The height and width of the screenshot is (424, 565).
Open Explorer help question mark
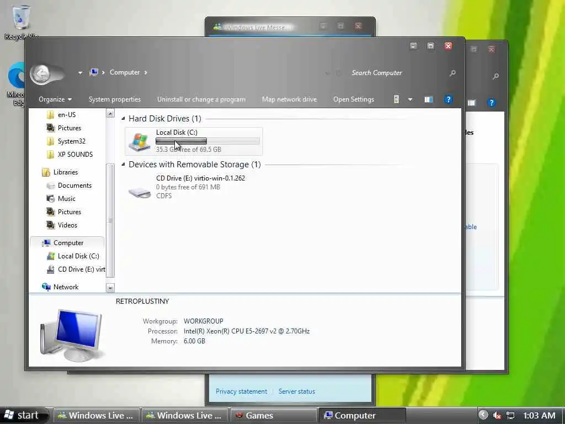(448, 99)
